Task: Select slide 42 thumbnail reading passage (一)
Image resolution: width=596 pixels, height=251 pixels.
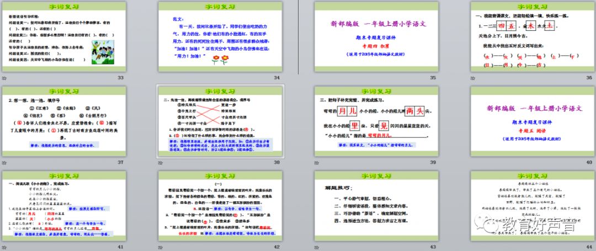Action: 220,206
